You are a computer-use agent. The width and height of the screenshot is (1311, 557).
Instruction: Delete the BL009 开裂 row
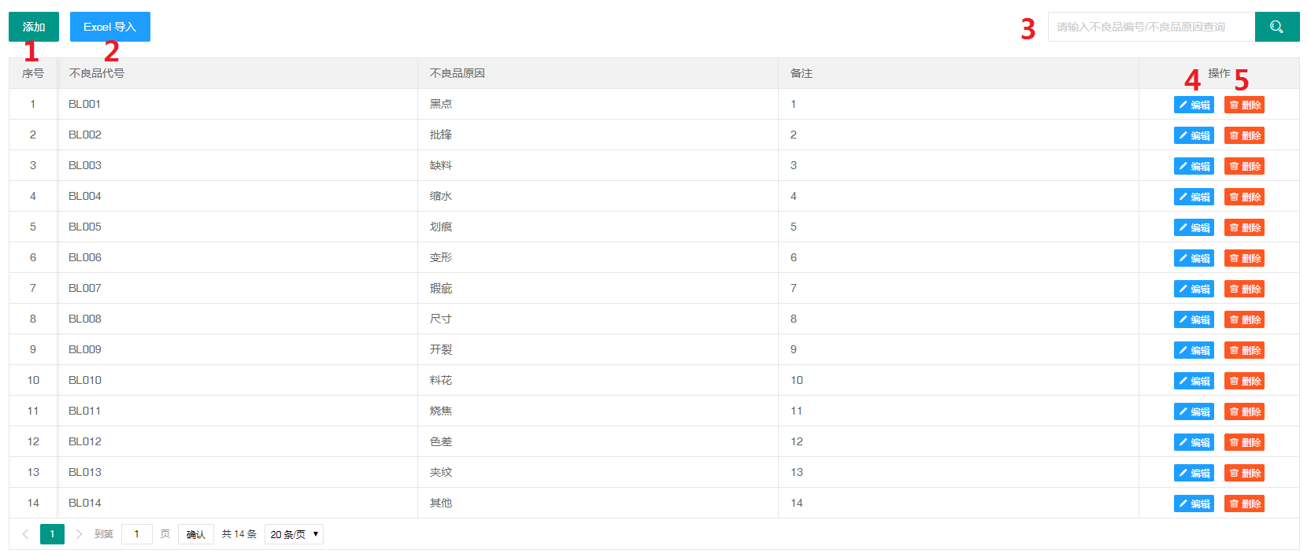click(1244, 350)
